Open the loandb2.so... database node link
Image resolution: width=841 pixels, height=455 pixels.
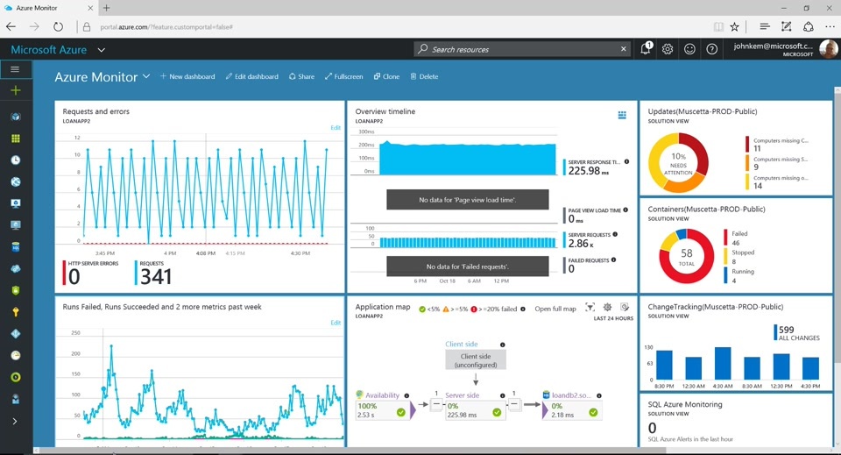[571, 395]
